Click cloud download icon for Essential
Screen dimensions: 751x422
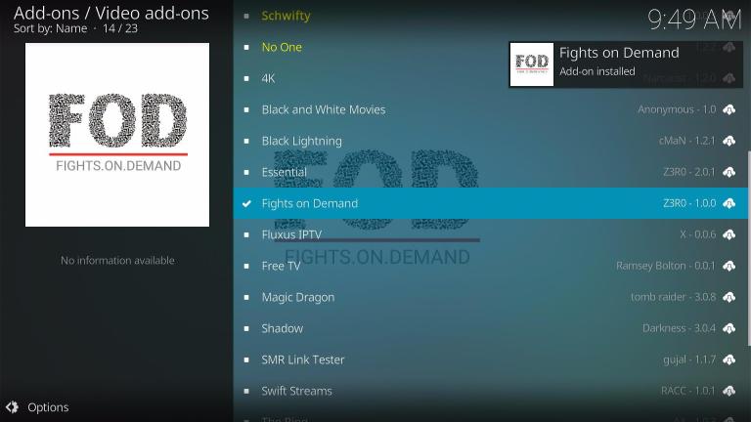pyautogui.click(x=729, y=172)
